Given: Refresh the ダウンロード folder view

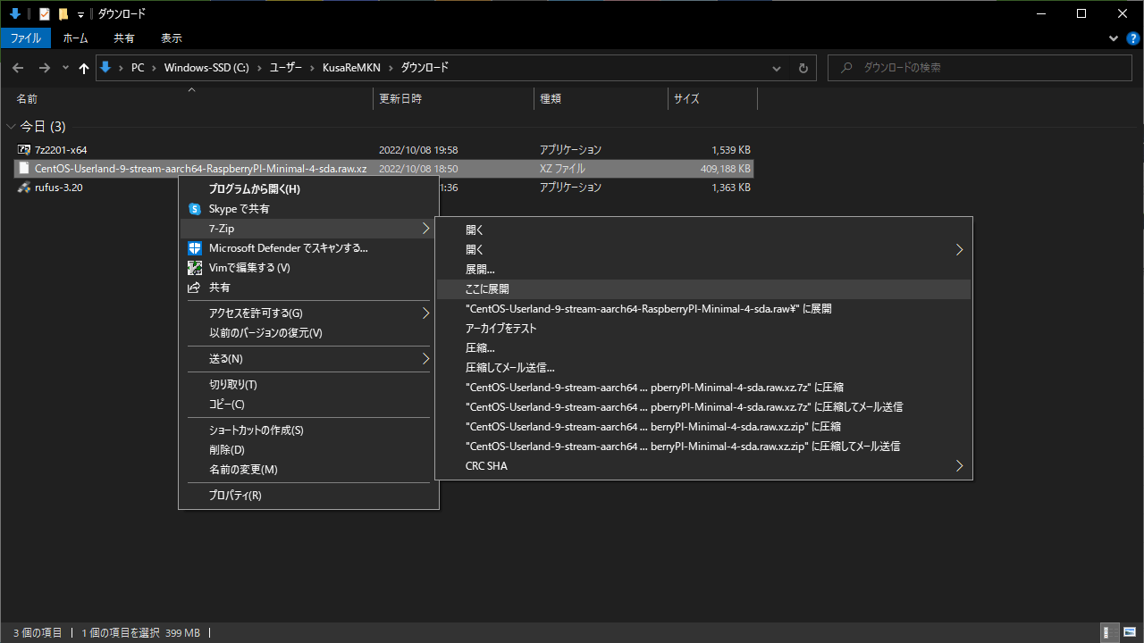Looking at the screenshot, I should coord(803,68).
